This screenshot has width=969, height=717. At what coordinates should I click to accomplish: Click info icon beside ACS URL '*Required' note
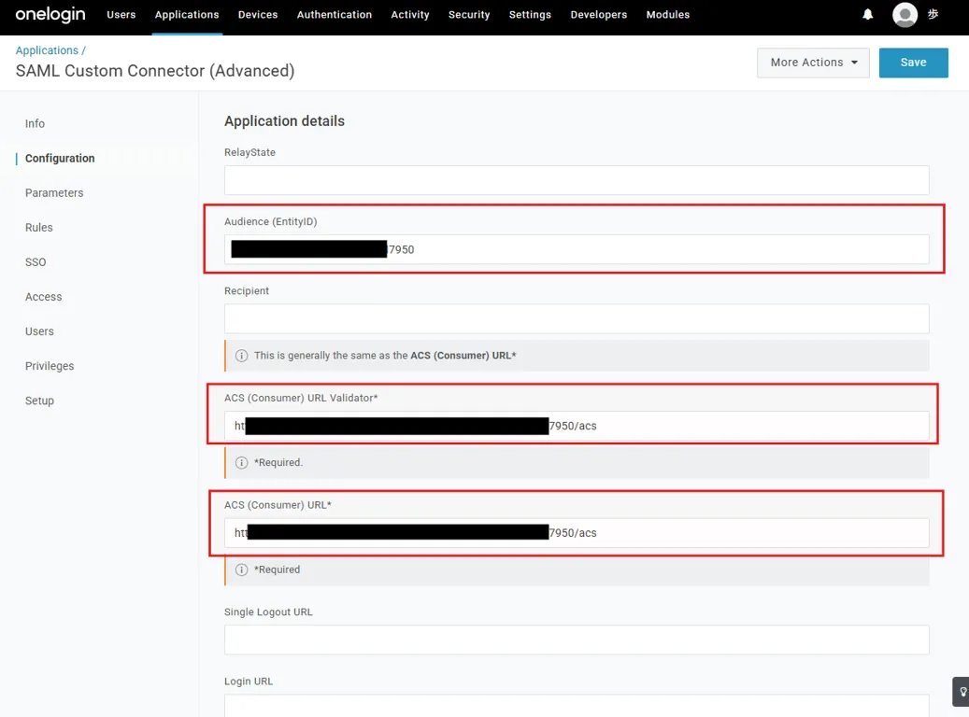pos(242,569)
